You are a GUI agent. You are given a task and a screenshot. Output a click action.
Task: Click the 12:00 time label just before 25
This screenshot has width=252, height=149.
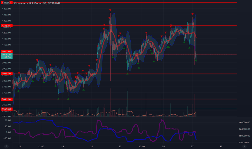tap(142, 146)
